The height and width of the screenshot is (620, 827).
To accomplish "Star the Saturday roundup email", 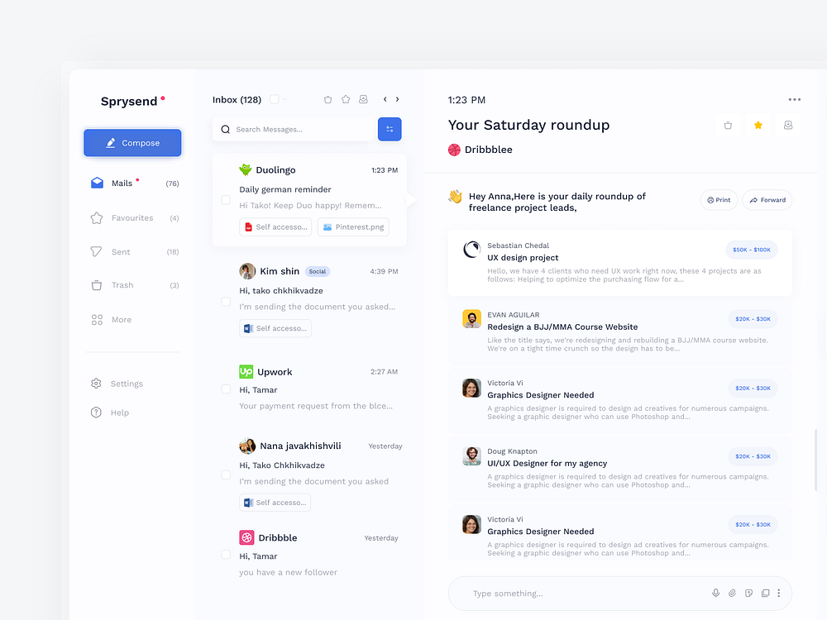I will [x=758, y=124].
